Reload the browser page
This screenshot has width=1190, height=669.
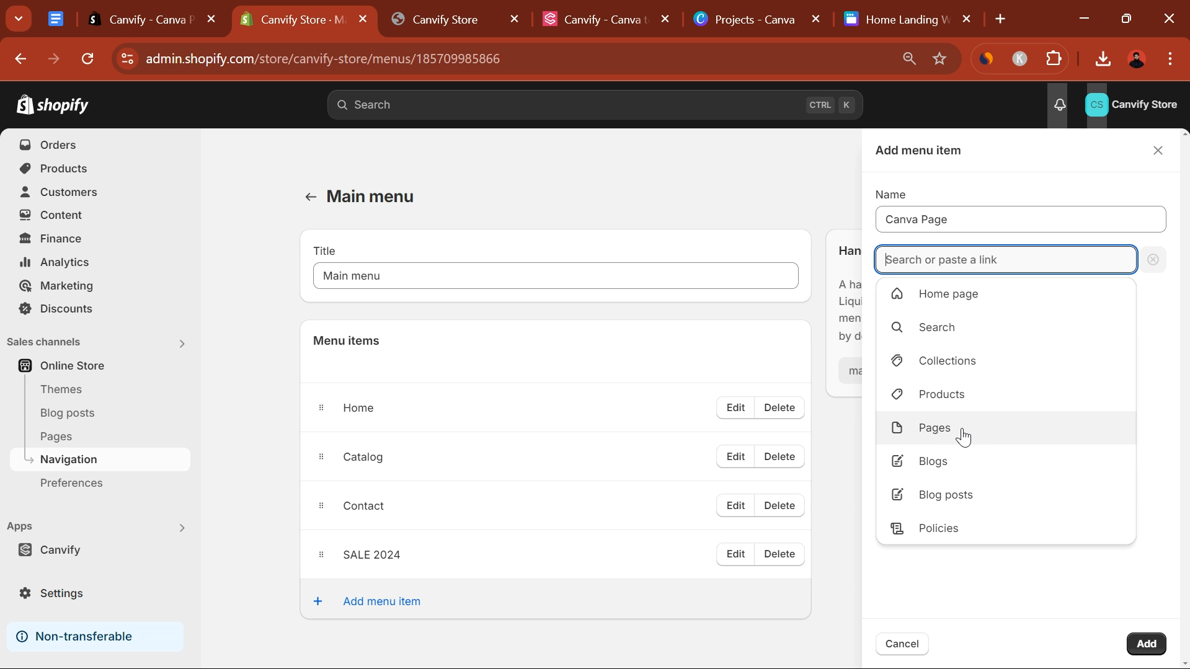pos(87,59)
